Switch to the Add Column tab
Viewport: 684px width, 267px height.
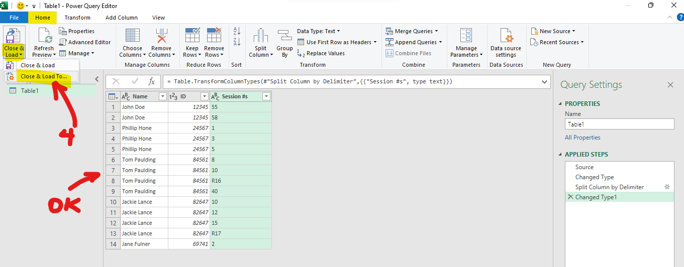click(x=122, y=18)
